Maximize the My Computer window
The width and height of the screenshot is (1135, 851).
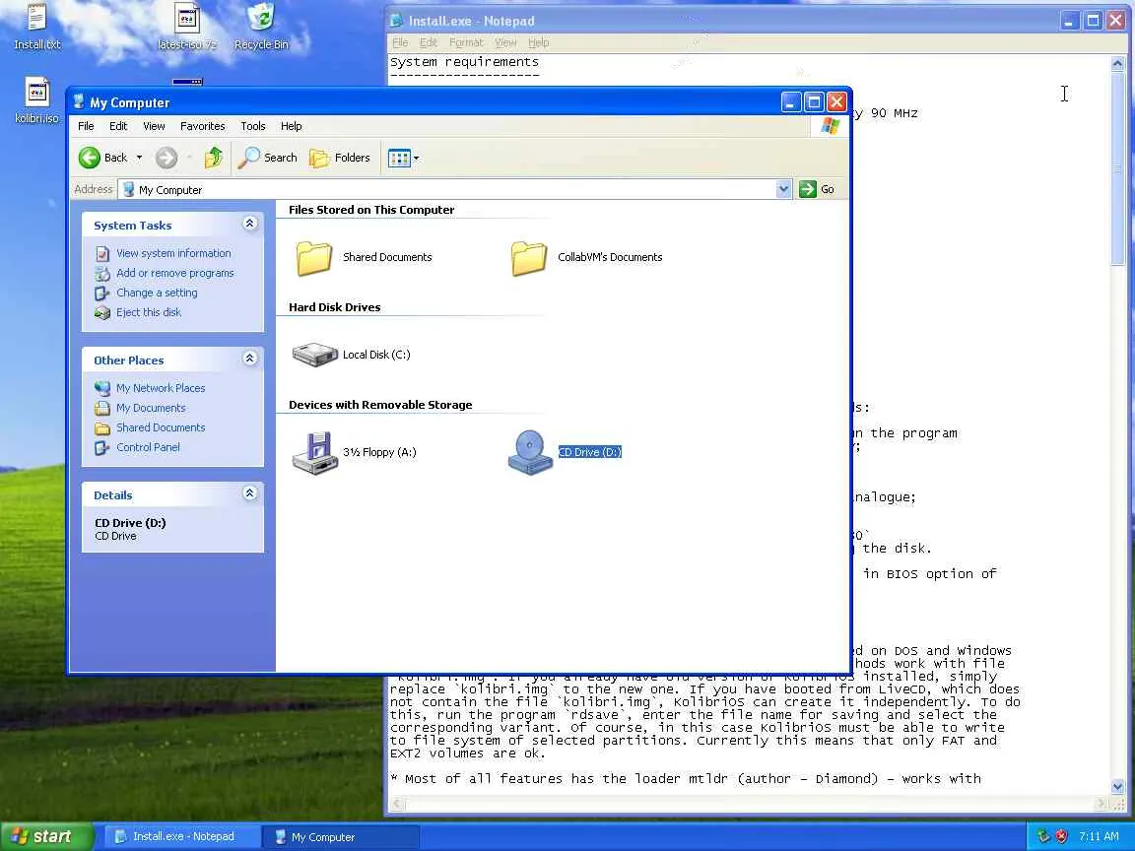(x=814, y=102)
